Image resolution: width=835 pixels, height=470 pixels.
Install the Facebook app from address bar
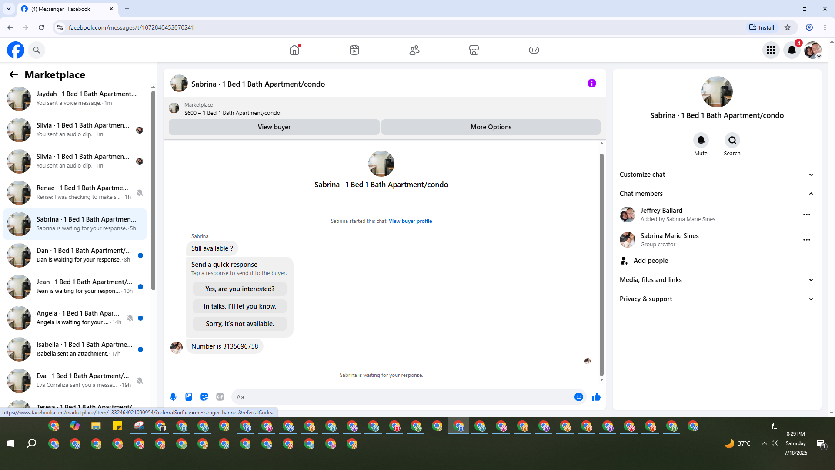point(762,27)
